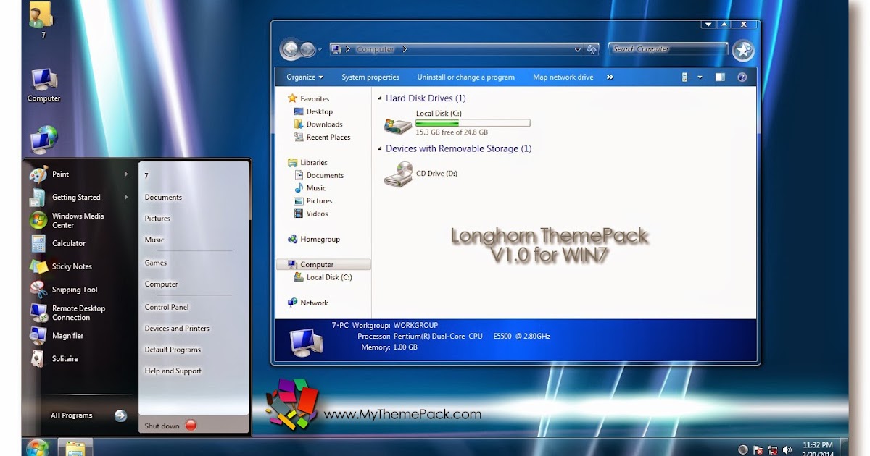
Task: Open Sticky Notes
Action: click(x=72, y=266)
